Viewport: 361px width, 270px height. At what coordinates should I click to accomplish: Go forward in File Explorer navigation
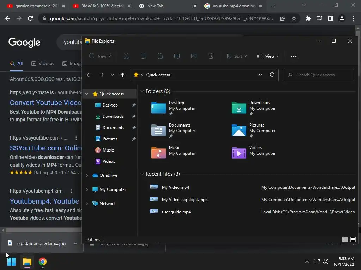[101, 75]
